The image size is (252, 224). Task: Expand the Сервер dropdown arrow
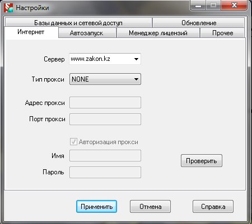click(136, 59)
